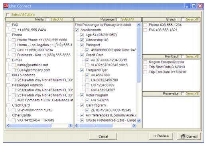
Task: Tick Profile Select All checkbox
Action: (x=47, y=20)
